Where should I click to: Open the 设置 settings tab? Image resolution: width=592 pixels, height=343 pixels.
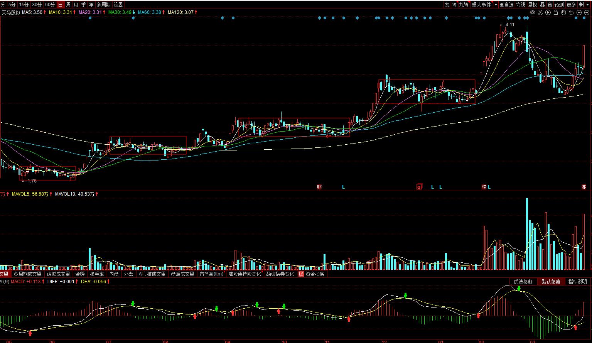click(118, 5)
